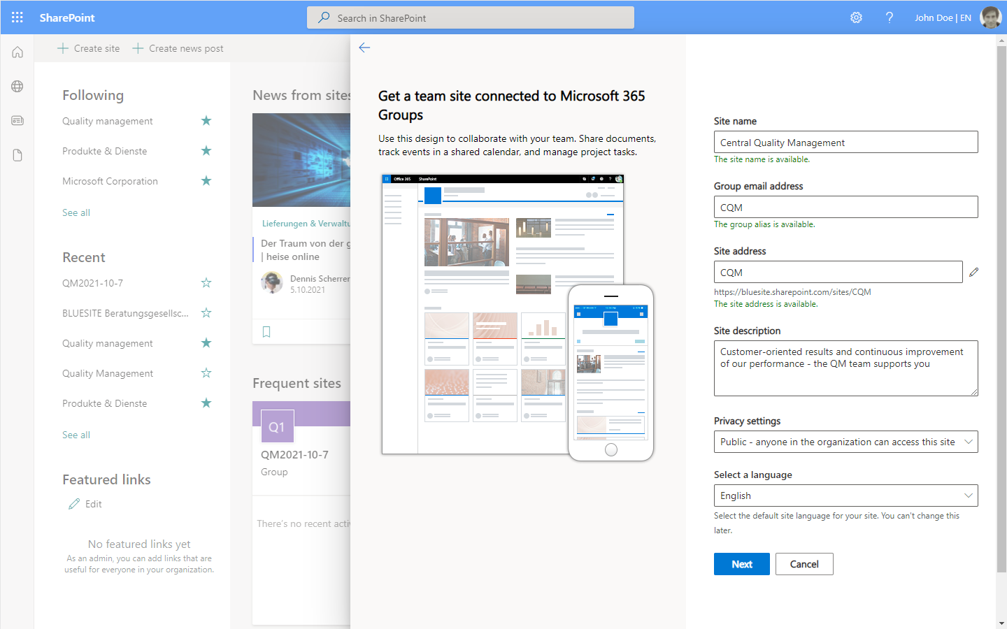Open Dennis Scherrer author avatar
The image size is (1007, 629).
pos(272,282)
